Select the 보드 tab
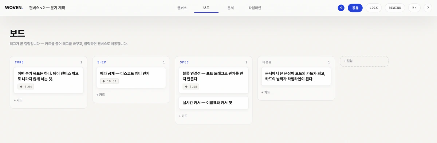The height and width of the screenshot is (143, 437). (x=206, y=8)
